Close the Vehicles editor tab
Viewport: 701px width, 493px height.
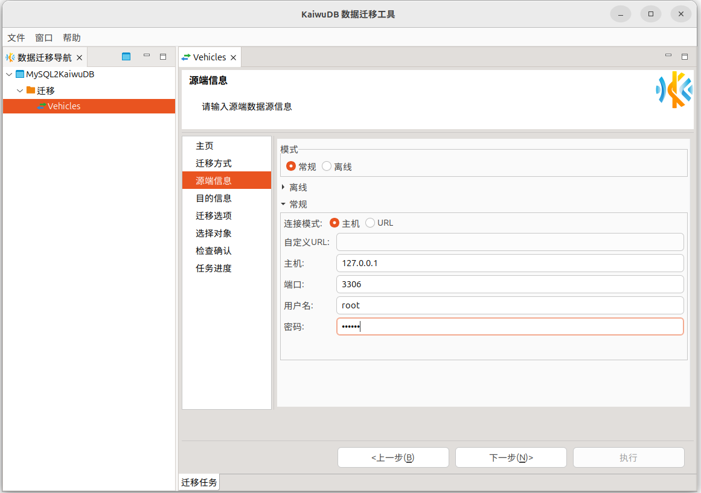coord(233,58)
